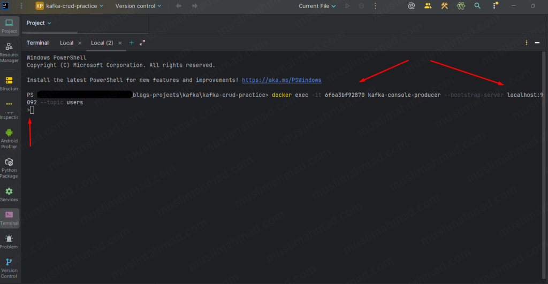Run the Current File configuration
Screen dimensions: 548x284
tap(347, 6)
